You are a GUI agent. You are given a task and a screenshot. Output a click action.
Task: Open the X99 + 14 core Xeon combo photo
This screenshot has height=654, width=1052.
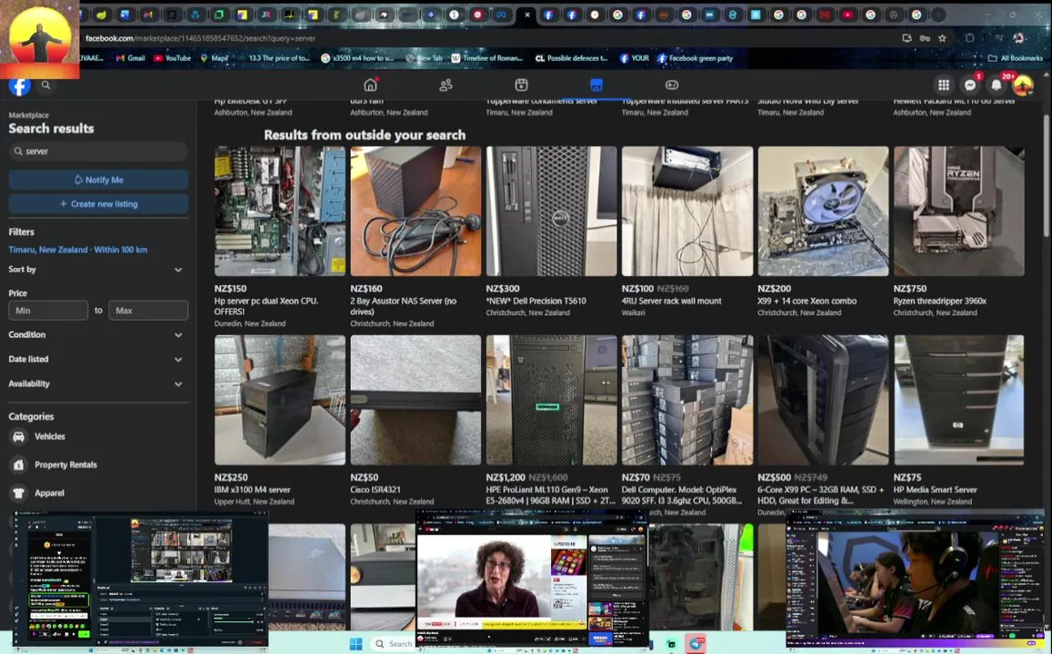823,211
